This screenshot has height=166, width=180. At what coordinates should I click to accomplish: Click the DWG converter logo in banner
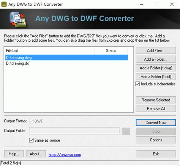click(x=19, y=19)
